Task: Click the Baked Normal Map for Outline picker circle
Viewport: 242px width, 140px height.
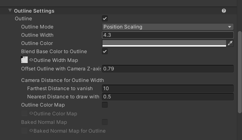Action: [x=31, y=131]
